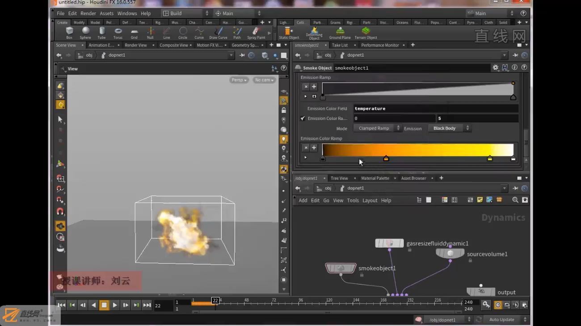Screen dimensions: 581x326
Task: Click the smokeobject1 node icon
Action: pyautogui.click(x=341, y=268)
